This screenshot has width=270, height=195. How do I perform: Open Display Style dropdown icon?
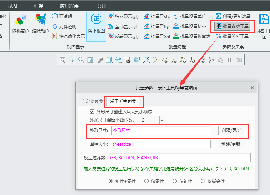109,60
